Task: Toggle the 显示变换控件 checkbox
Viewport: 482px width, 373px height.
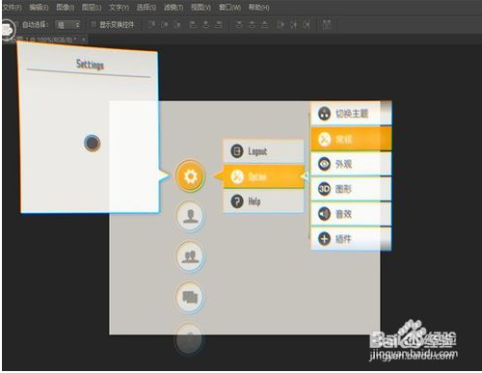Action: pyautogui.click(x=94, y=24)
